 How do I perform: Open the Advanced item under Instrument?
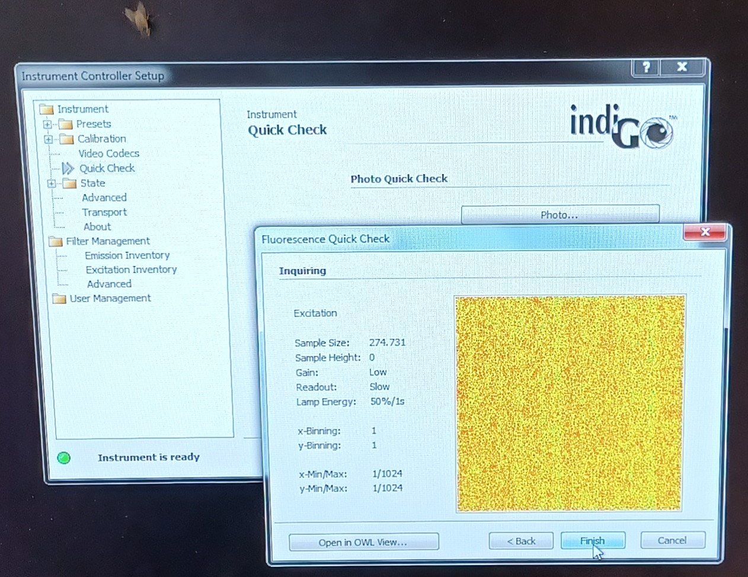tap(104, 198)
